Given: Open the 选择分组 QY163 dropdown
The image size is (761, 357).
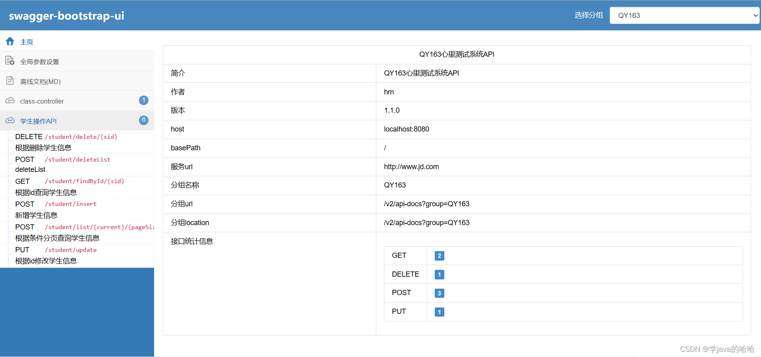Looking at the screenshot, I should click(685, 16).
